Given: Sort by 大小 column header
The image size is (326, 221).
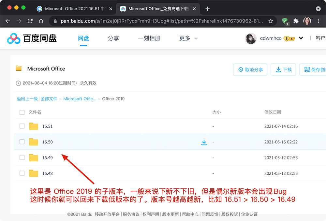Looking at the screenshot, I should [216, 112].
